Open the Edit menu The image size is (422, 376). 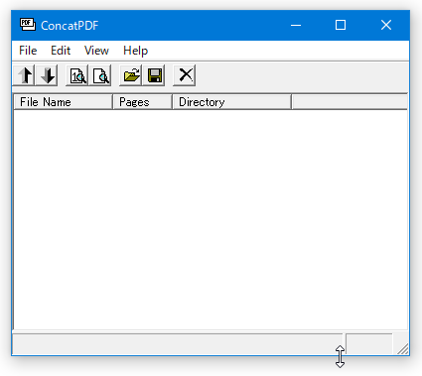click(x=61, y=51)
